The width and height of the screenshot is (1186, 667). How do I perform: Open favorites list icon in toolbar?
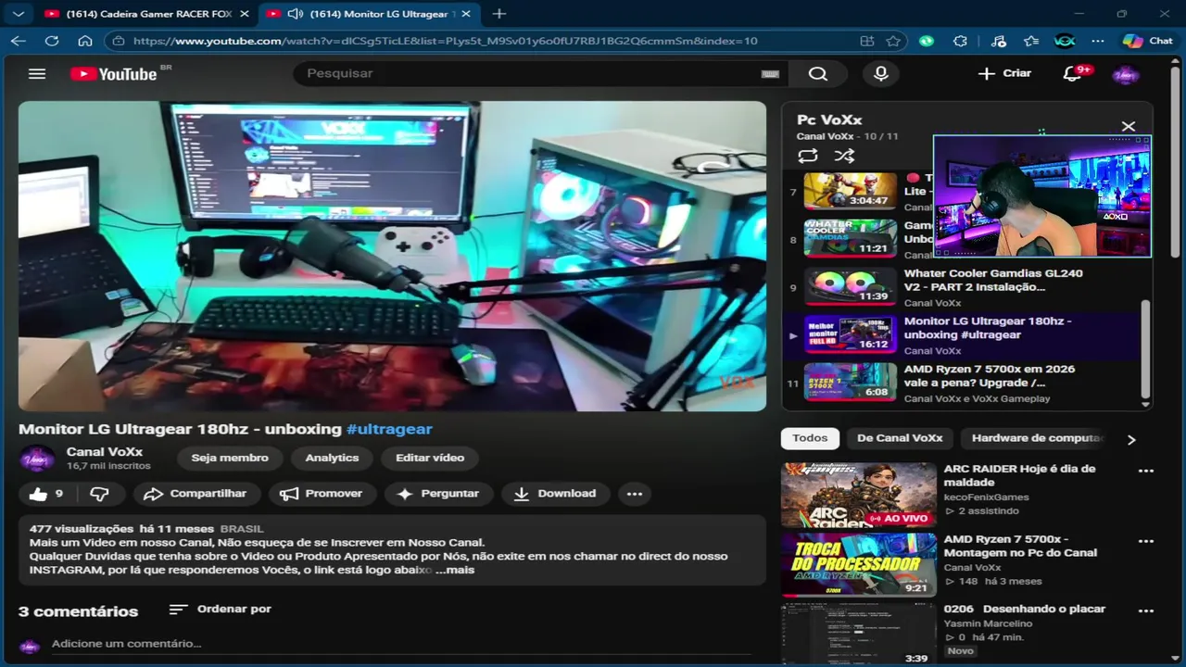click(x=1031, y=41)
